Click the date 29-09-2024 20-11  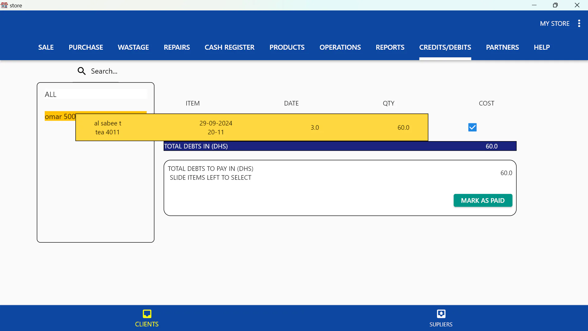(216, 128)
